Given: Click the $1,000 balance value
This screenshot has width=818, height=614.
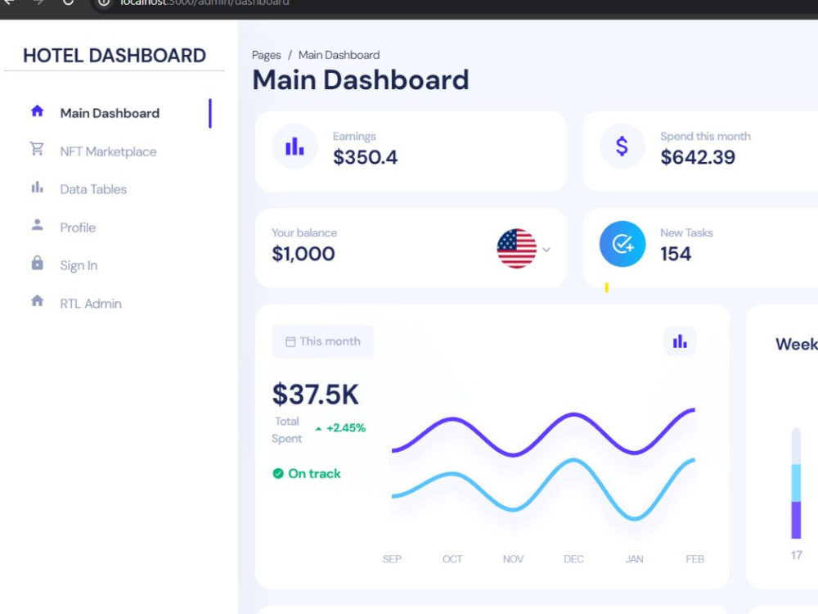Looking at the screenshot, I should point(303,254).
